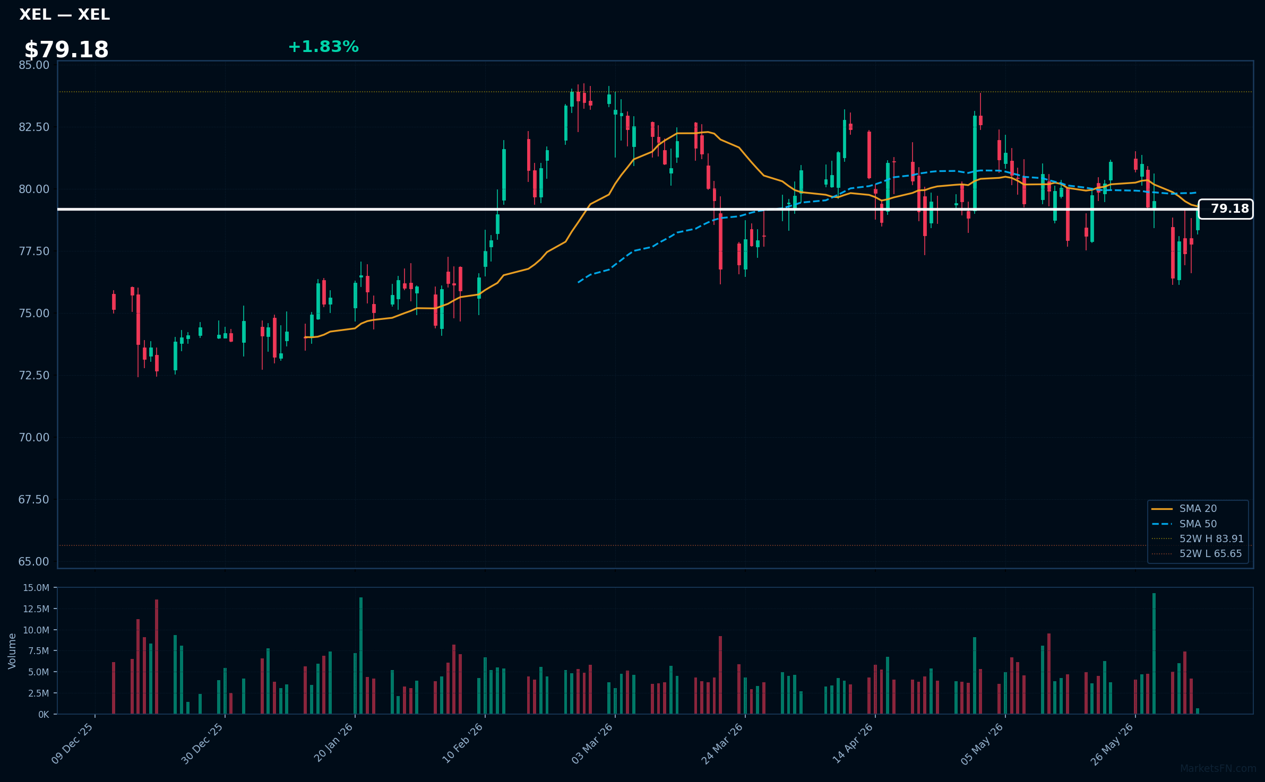The height and width of the screenshot is (782, 1265).
Task: Click the 05 May '26 date label
Action: click(983, 743)
